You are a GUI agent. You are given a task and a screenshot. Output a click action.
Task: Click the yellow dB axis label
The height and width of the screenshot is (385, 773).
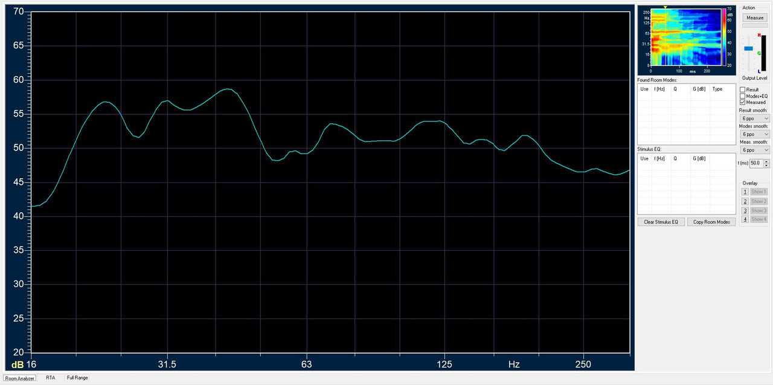click(17, 364)
